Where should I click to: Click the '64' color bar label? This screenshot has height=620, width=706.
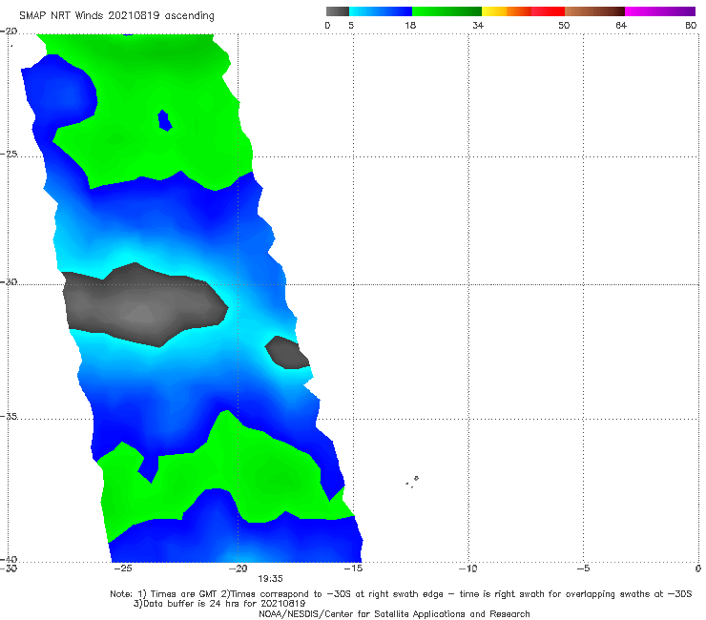pos(621,25)
